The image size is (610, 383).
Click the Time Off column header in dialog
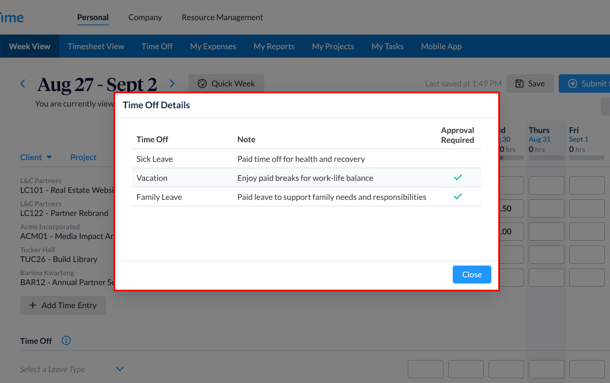click(x=152, y=139)
